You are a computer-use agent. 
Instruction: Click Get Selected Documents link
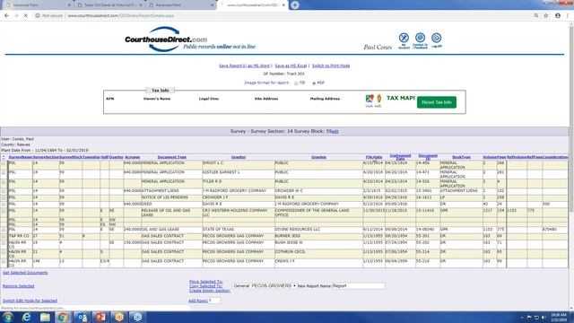(x=25, y=273)
